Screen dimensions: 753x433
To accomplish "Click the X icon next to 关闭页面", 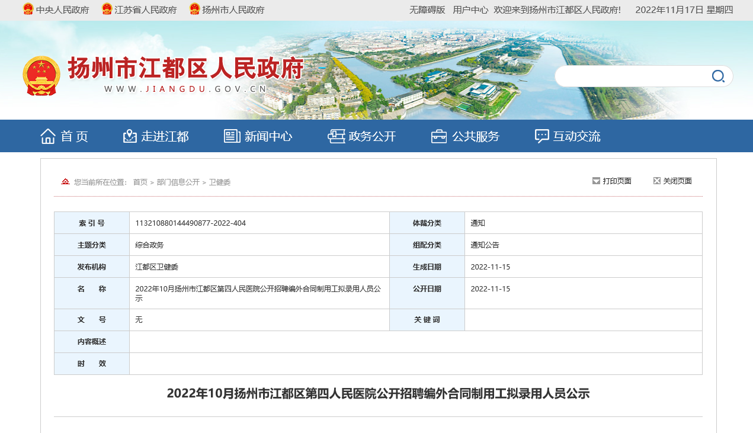I will point(656,181).
